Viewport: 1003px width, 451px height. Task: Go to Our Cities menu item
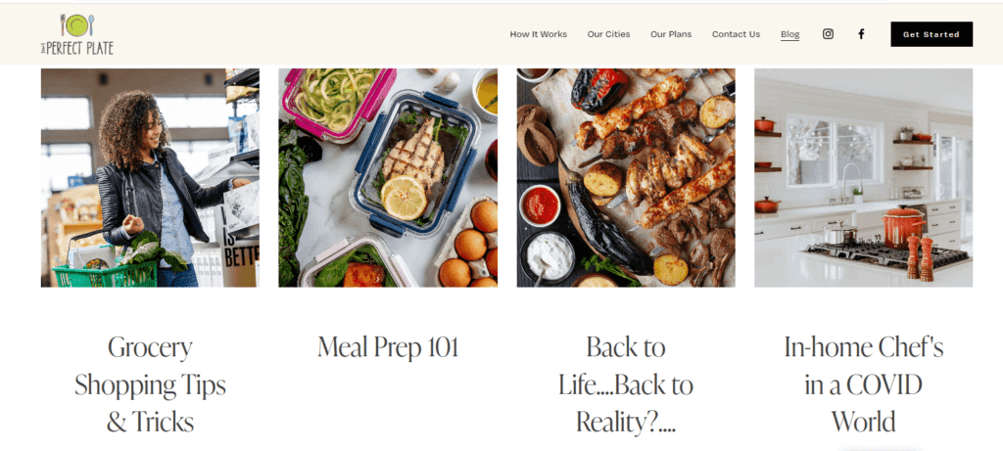pyautogui.click(x=608, y=34)
